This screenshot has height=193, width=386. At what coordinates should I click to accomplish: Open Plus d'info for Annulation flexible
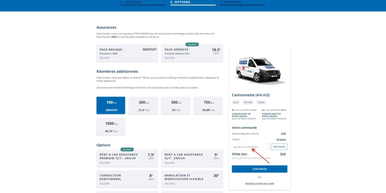170,183
